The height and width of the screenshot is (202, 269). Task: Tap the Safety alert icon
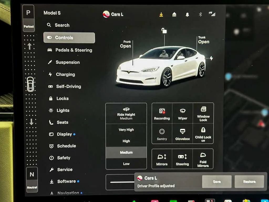tap(51, 158)
